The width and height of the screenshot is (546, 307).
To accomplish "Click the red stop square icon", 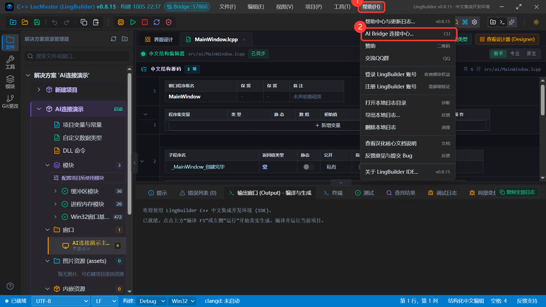I will coord(145,22).
